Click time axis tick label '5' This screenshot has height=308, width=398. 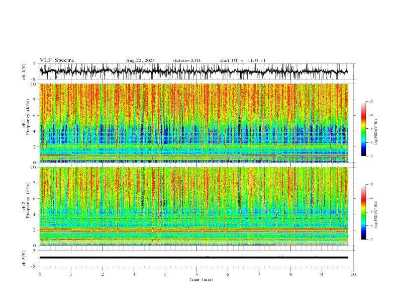pyautogui.click(x=196, y=274)
